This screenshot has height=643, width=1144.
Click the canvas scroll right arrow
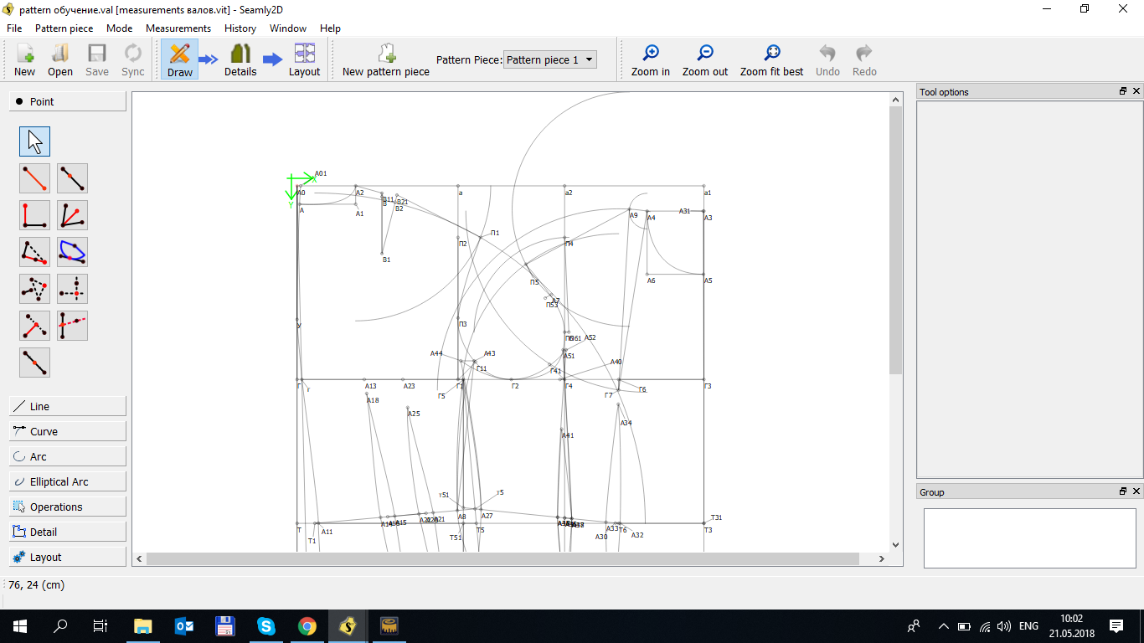882,558
